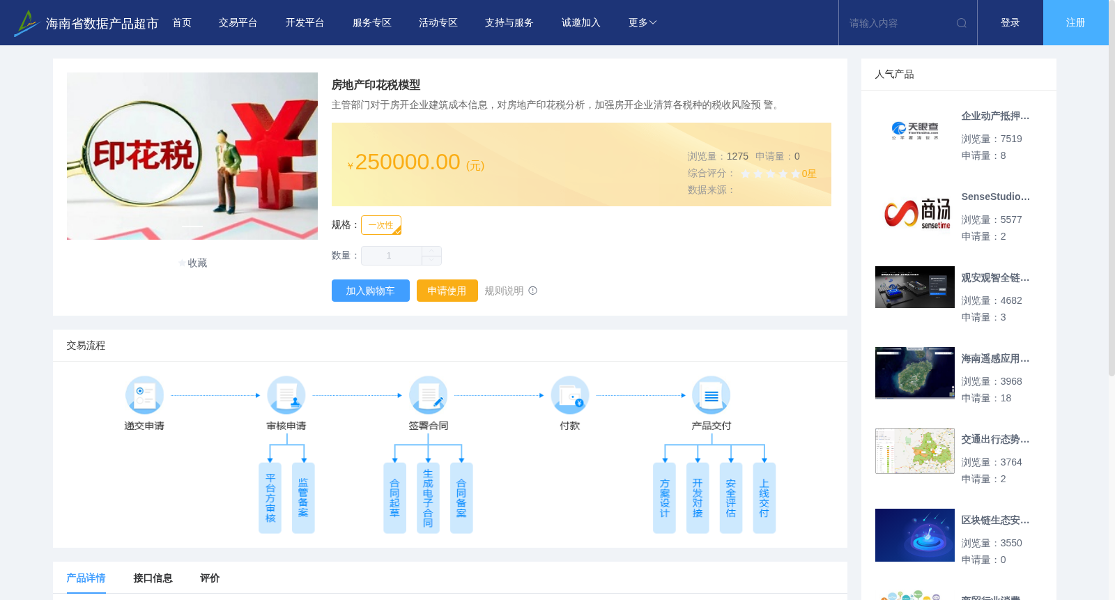
Task: Click the 递交申请 step icon
Action: tap(144, 395)
